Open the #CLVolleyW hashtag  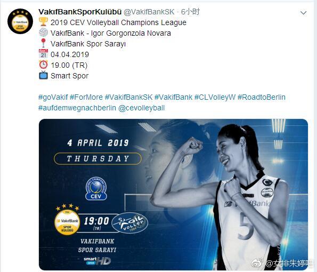[215, 97]
